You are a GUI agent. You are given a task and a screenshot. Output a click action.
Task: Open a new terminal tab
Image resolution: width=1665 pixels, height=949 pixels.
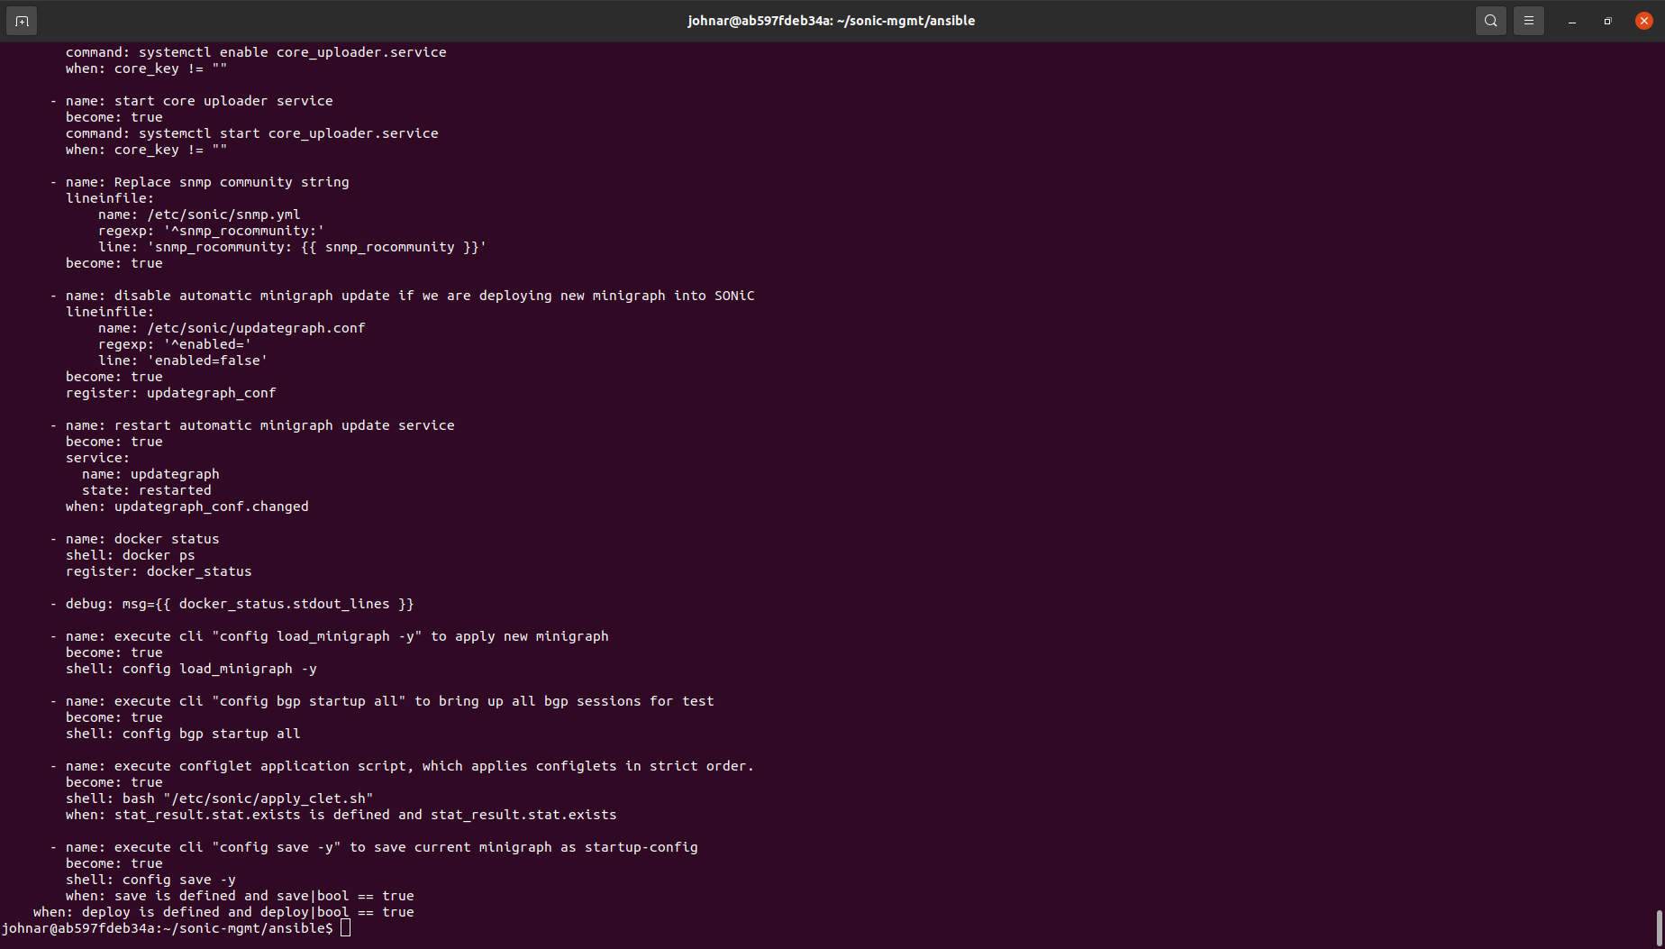point(22,21)
